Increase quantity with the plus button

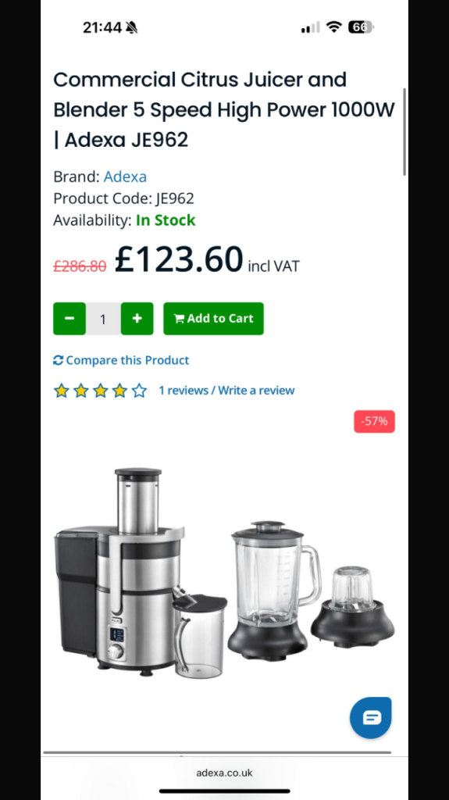point(137,319)
